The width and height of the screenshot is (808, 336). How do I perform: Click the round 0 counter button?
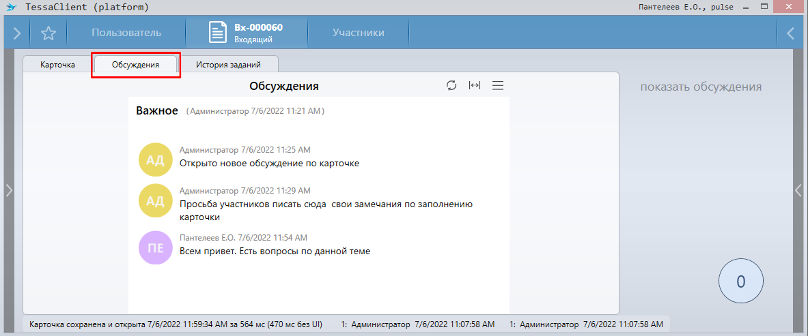click(741, 281)
